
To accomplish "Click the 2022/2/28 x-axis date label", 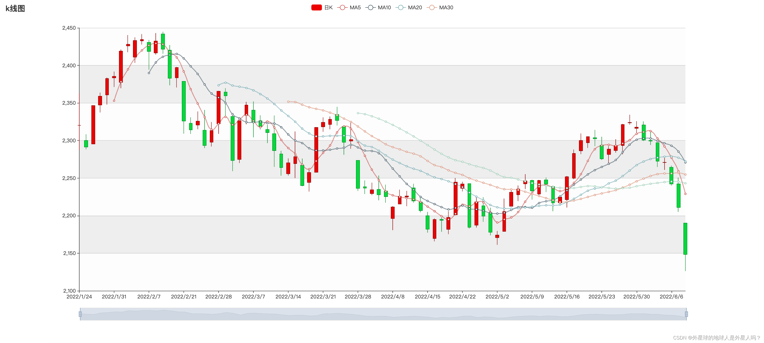I will pyautogui.click(x=218, y=297).
